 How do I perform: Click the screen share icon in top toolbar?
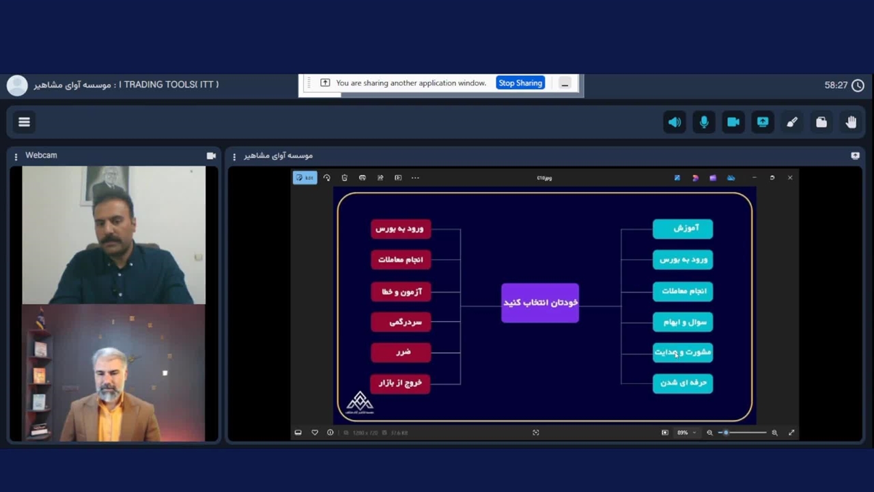pyautogui.click(x=763, y=122)
